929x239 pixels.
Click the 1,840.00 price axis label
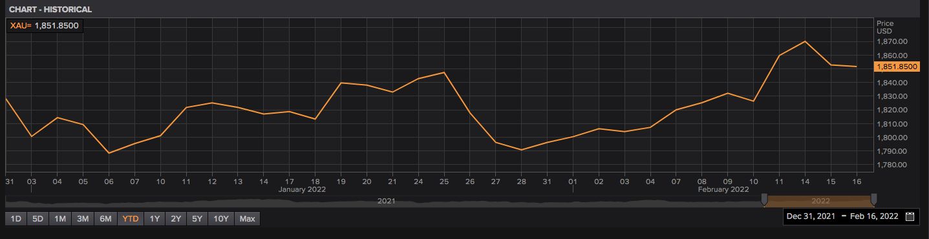(x=893, y=83)
